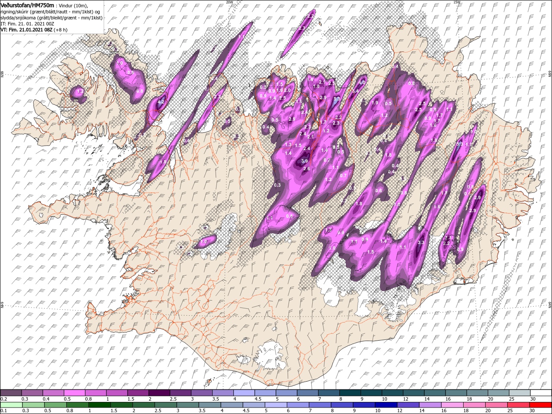552x414 pixels.
Task: Click the 0.2 label under the upper legend
Action: tap(3, 399)
